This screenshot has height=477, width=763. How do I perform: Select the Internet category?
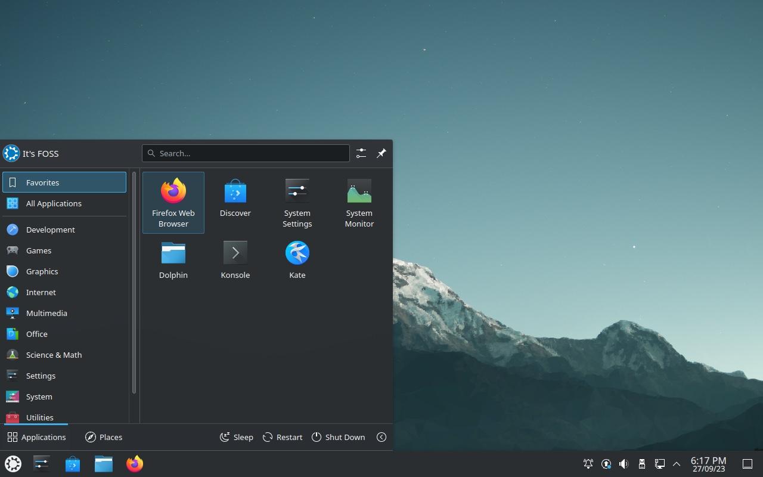(41, 292)
